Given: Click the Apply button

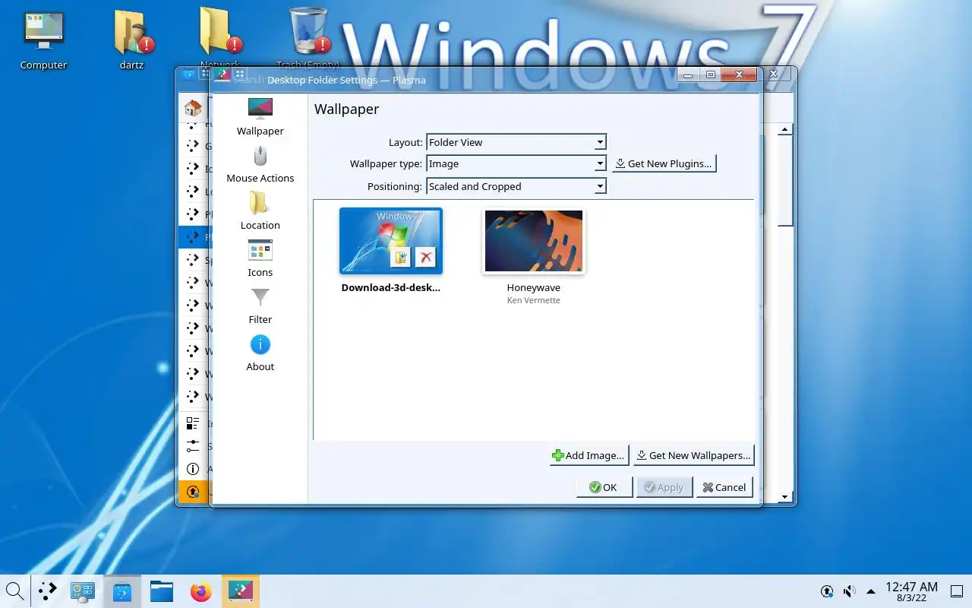Looking at the screenshot, I should 664,487.
